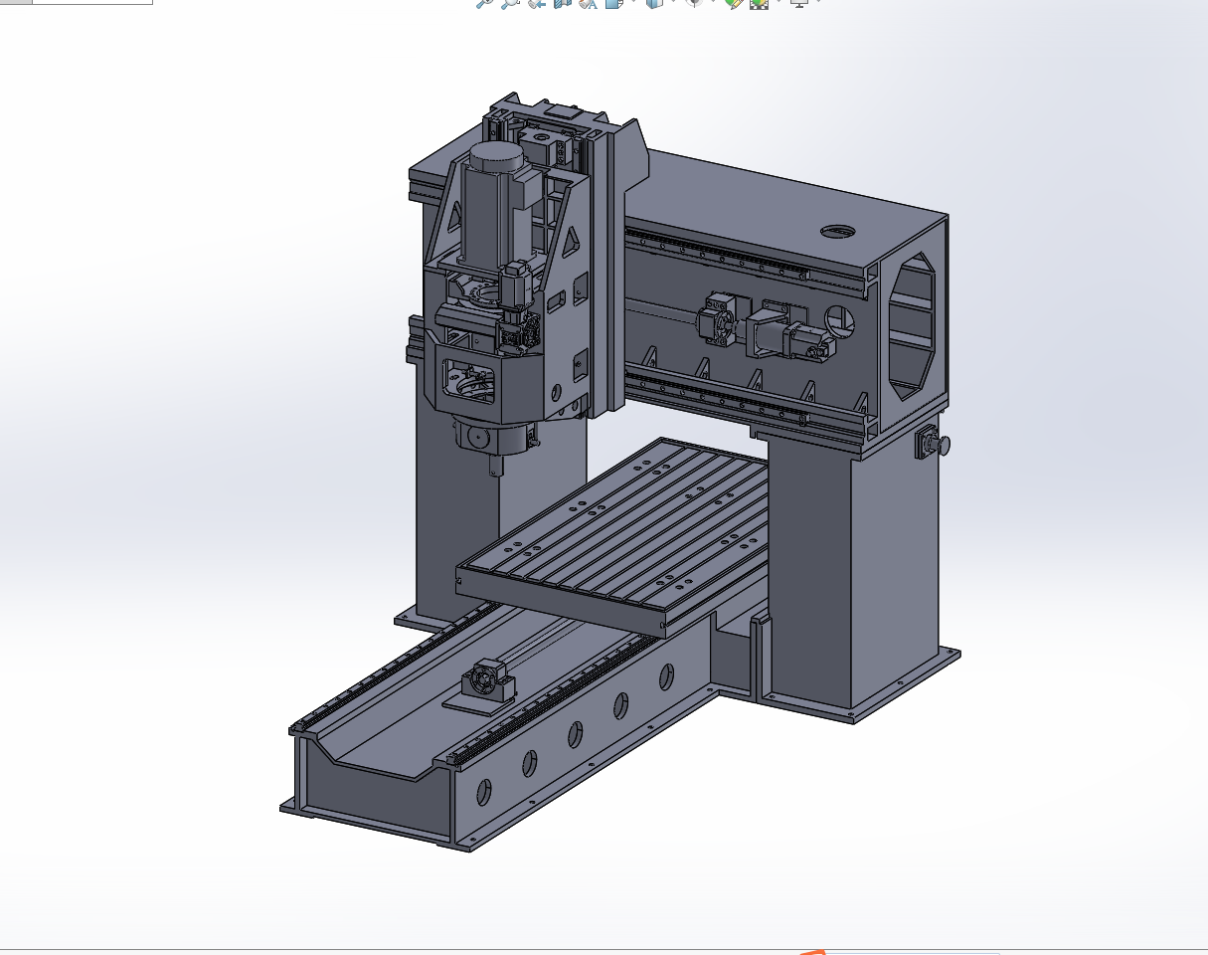Click the Apply Scene icon

coord(760,3)
